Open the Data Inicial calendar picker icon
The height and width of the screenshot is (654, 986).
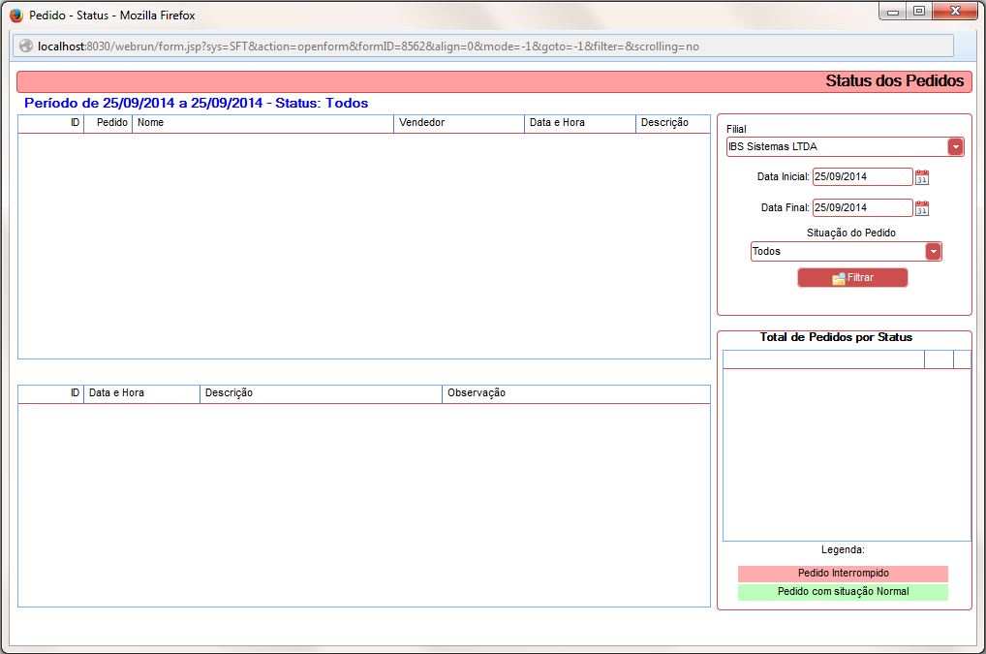pos(922,177)
